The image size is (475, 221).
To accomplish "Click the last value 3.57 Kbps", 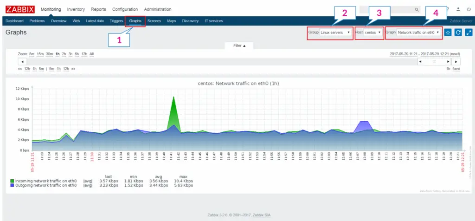I will tap(109, 181).
